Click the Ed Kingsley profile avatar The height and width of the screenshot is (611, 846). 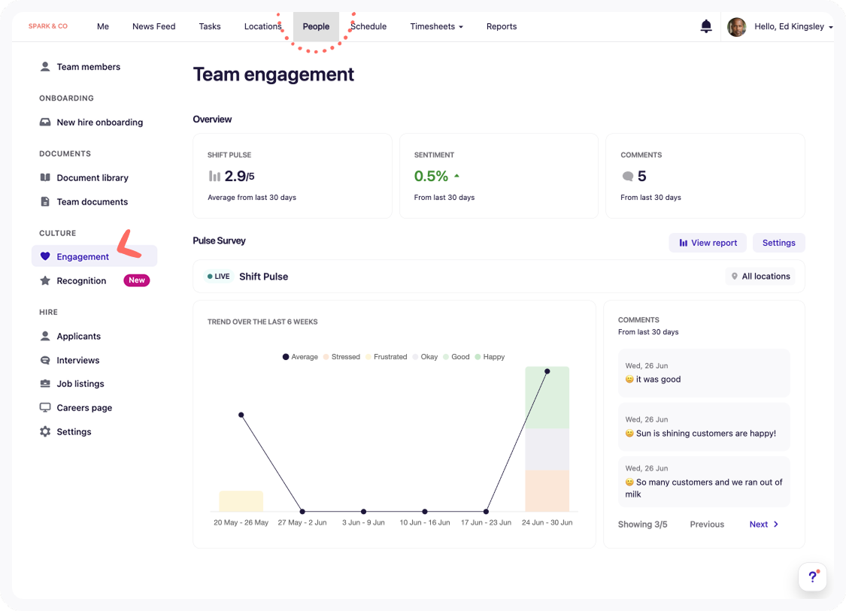[x=736, y=27]
